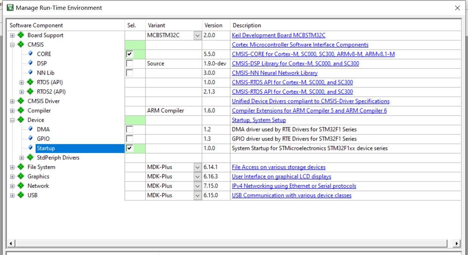Click the StdPeriph Drivers green diamond icon
The image size is (468, 255).
(x=30, y=157)
